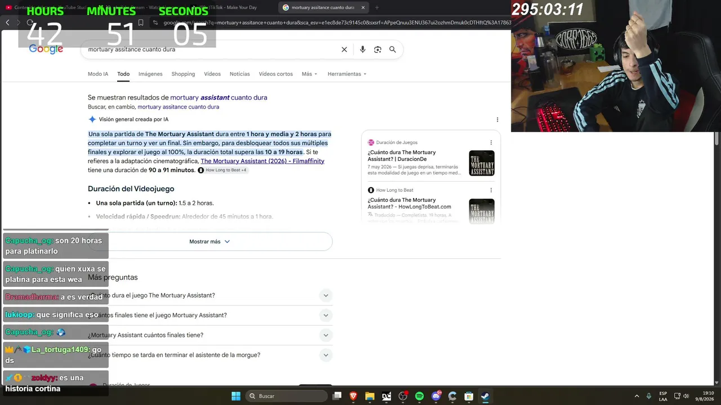Open the DuracionDe result about The Mortuary Assistant
Screen dimensions: 721x405
pos(402,155)
